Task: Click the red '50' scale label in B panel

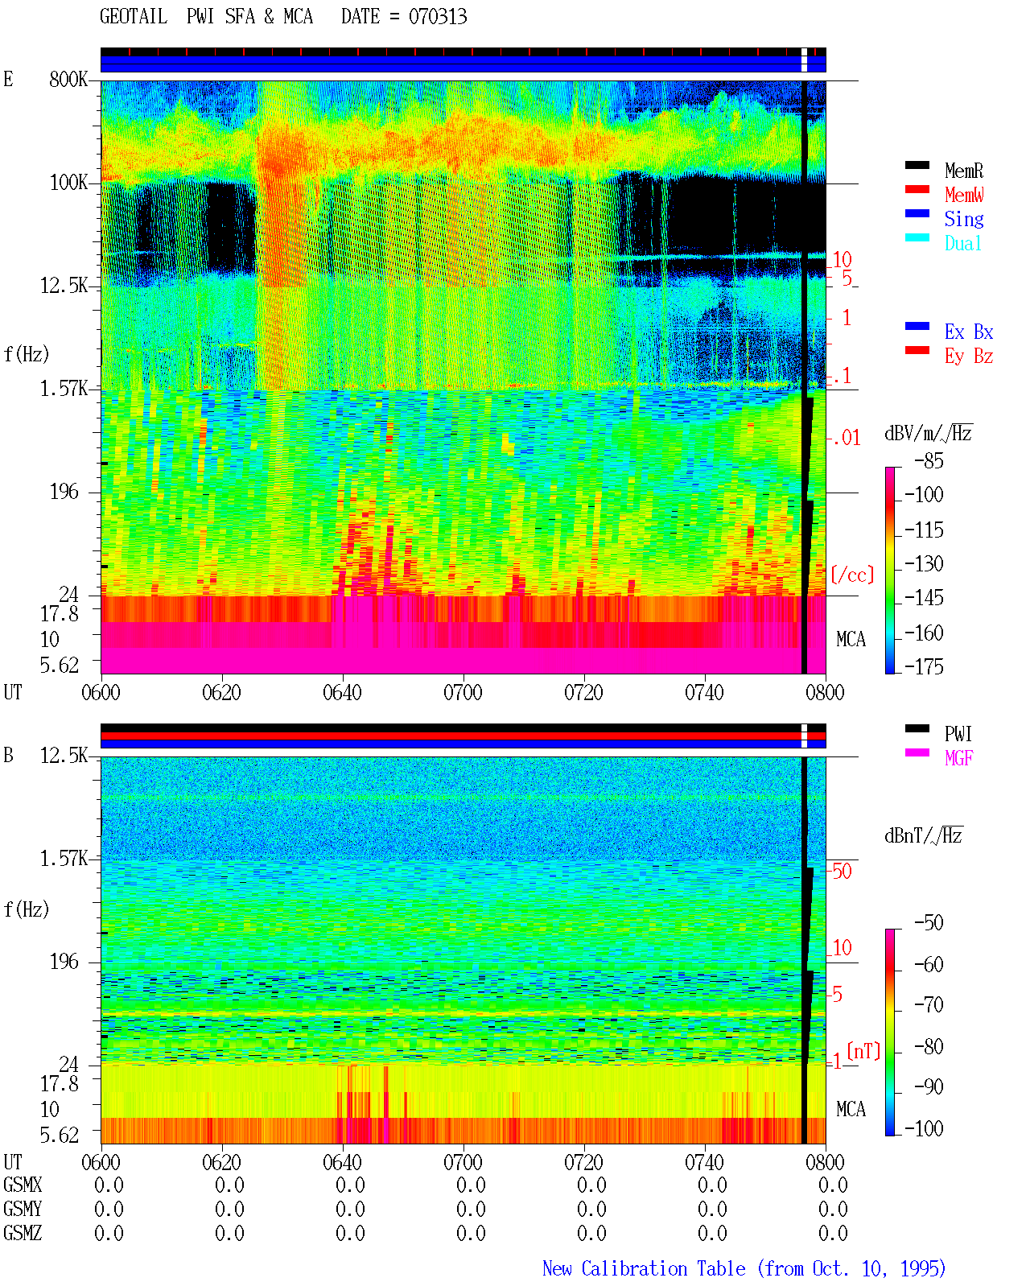Action: (x=842, y=871)
